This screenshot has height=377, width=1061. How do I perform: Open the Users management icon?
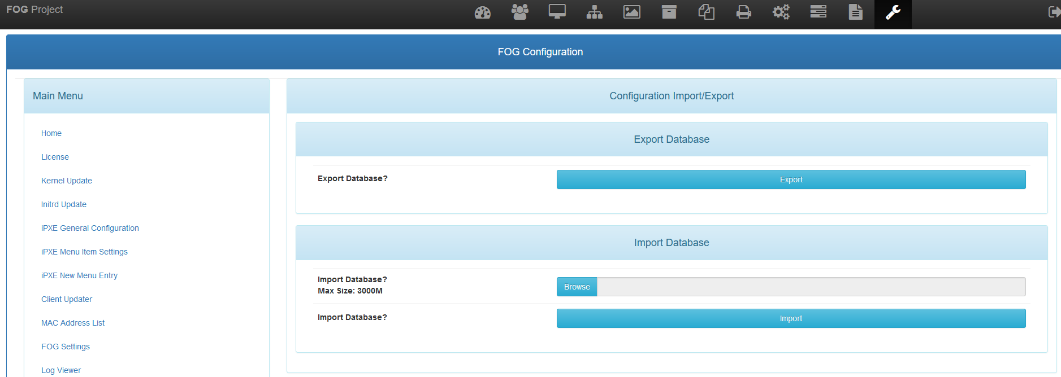pos(519,12)
